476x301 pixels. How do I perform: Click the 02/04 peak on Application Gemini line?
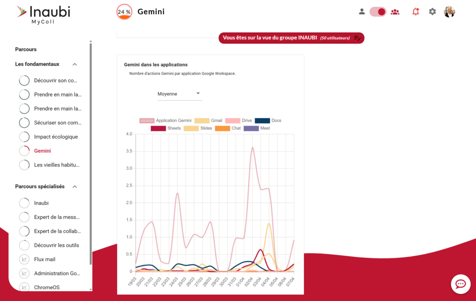point(252,148)
